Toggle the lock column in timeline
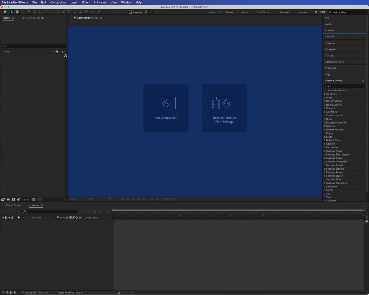The image size is (369, 295). 12,218
